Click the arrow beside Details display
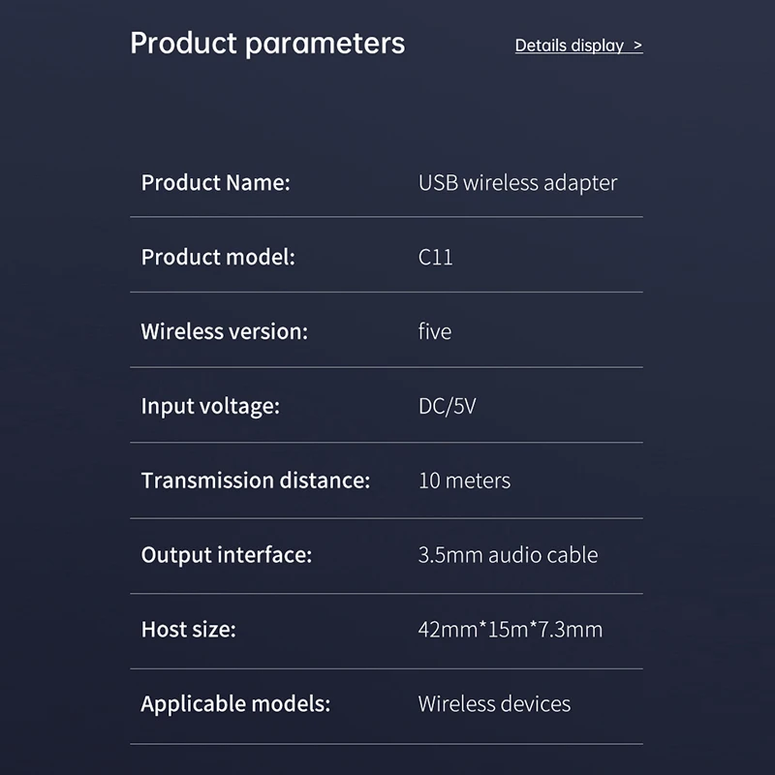Image resolution: width=775 pixels, height=775 pixels. tap(636, 46)
